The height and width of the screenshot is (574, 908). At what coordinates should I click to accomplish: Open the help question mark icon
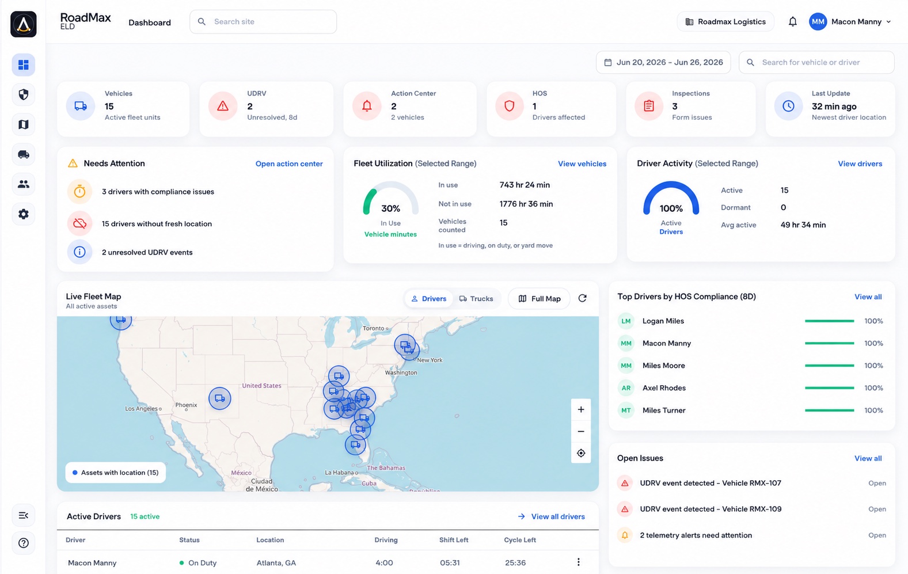(24, 543)
